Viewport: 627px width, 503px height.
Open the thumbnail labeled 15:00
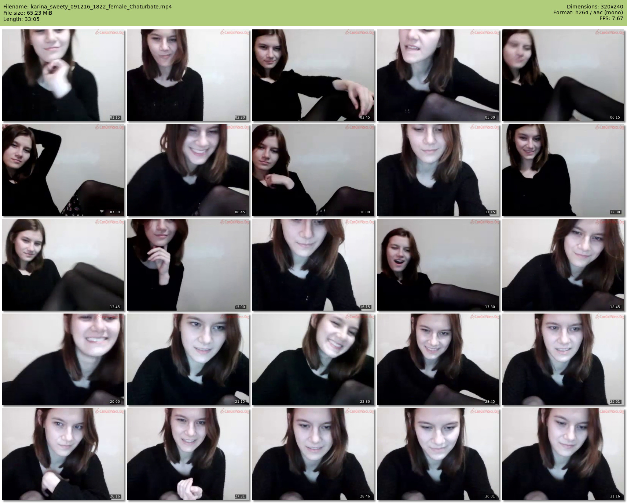188,264
